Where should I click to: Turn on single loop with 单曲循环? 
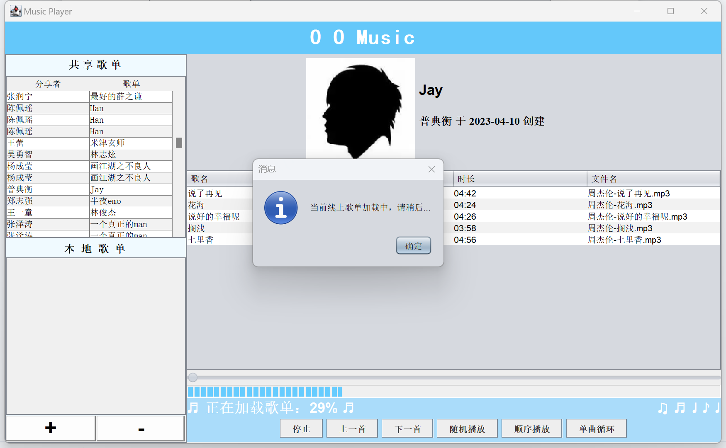pyautogui.click(x=596, y=429)
